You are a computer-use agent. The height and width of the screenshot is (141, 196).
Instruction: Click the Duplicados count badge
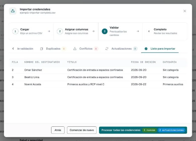pyautogui.click(x=64, y=49)
